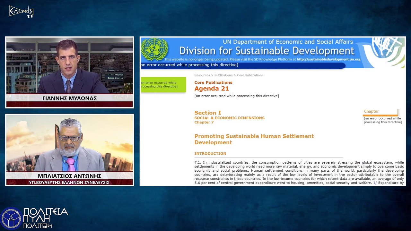
Task: Click the green error directive box
Action: coord(163,85)
